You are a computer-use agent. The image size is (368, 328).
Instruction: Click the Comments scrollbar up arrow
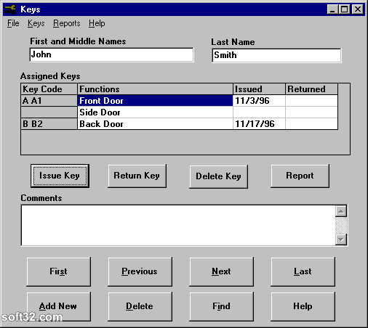pos(341,211)
